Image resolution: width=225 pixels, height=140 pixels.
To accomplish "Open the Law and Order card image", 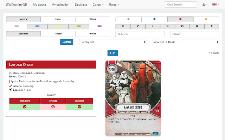I will [133, 98].
